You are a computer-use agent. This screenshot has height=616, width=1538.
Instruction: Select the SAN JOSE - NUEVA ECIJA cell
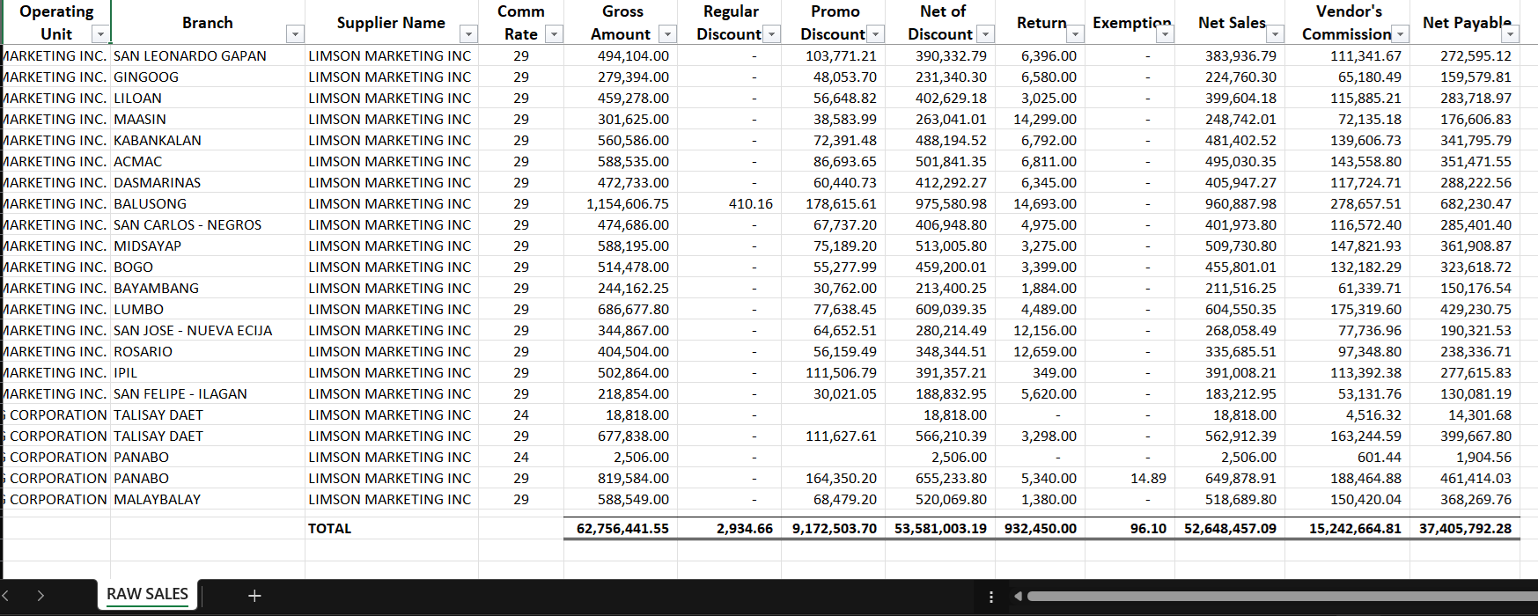208,330
